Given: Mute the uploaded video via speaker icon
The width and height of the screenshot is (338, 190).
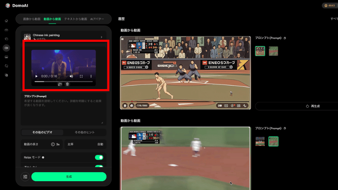Looking at the screenshot, I should point(71,76).
